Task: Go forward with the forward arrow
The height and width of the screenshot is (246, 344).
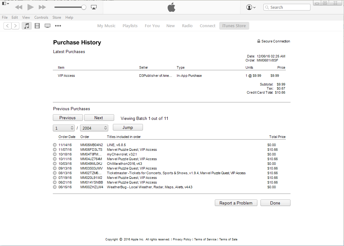Action: pos(15,26)
